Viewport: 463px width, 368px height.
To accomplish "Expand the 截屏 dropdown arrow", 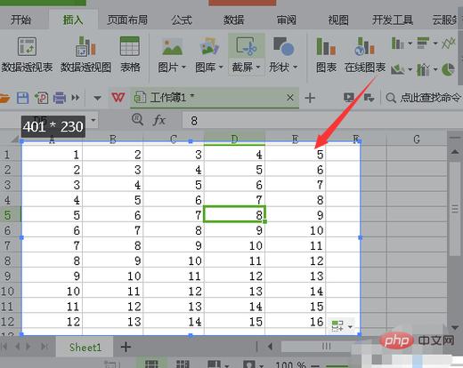I will 258,68.
